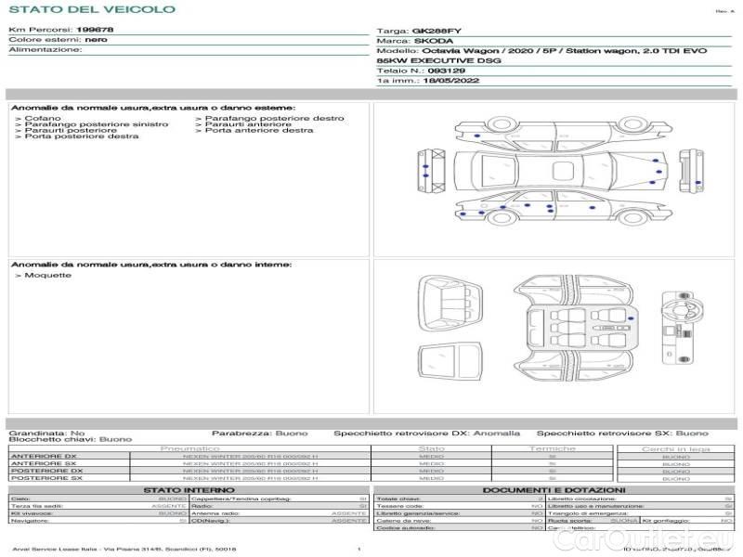Click the STATO DEL VEICOLO title

(91, 9)
